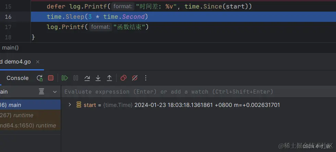Select the md64.s:1650) runtime stack frame

click(x=30, y=126)
